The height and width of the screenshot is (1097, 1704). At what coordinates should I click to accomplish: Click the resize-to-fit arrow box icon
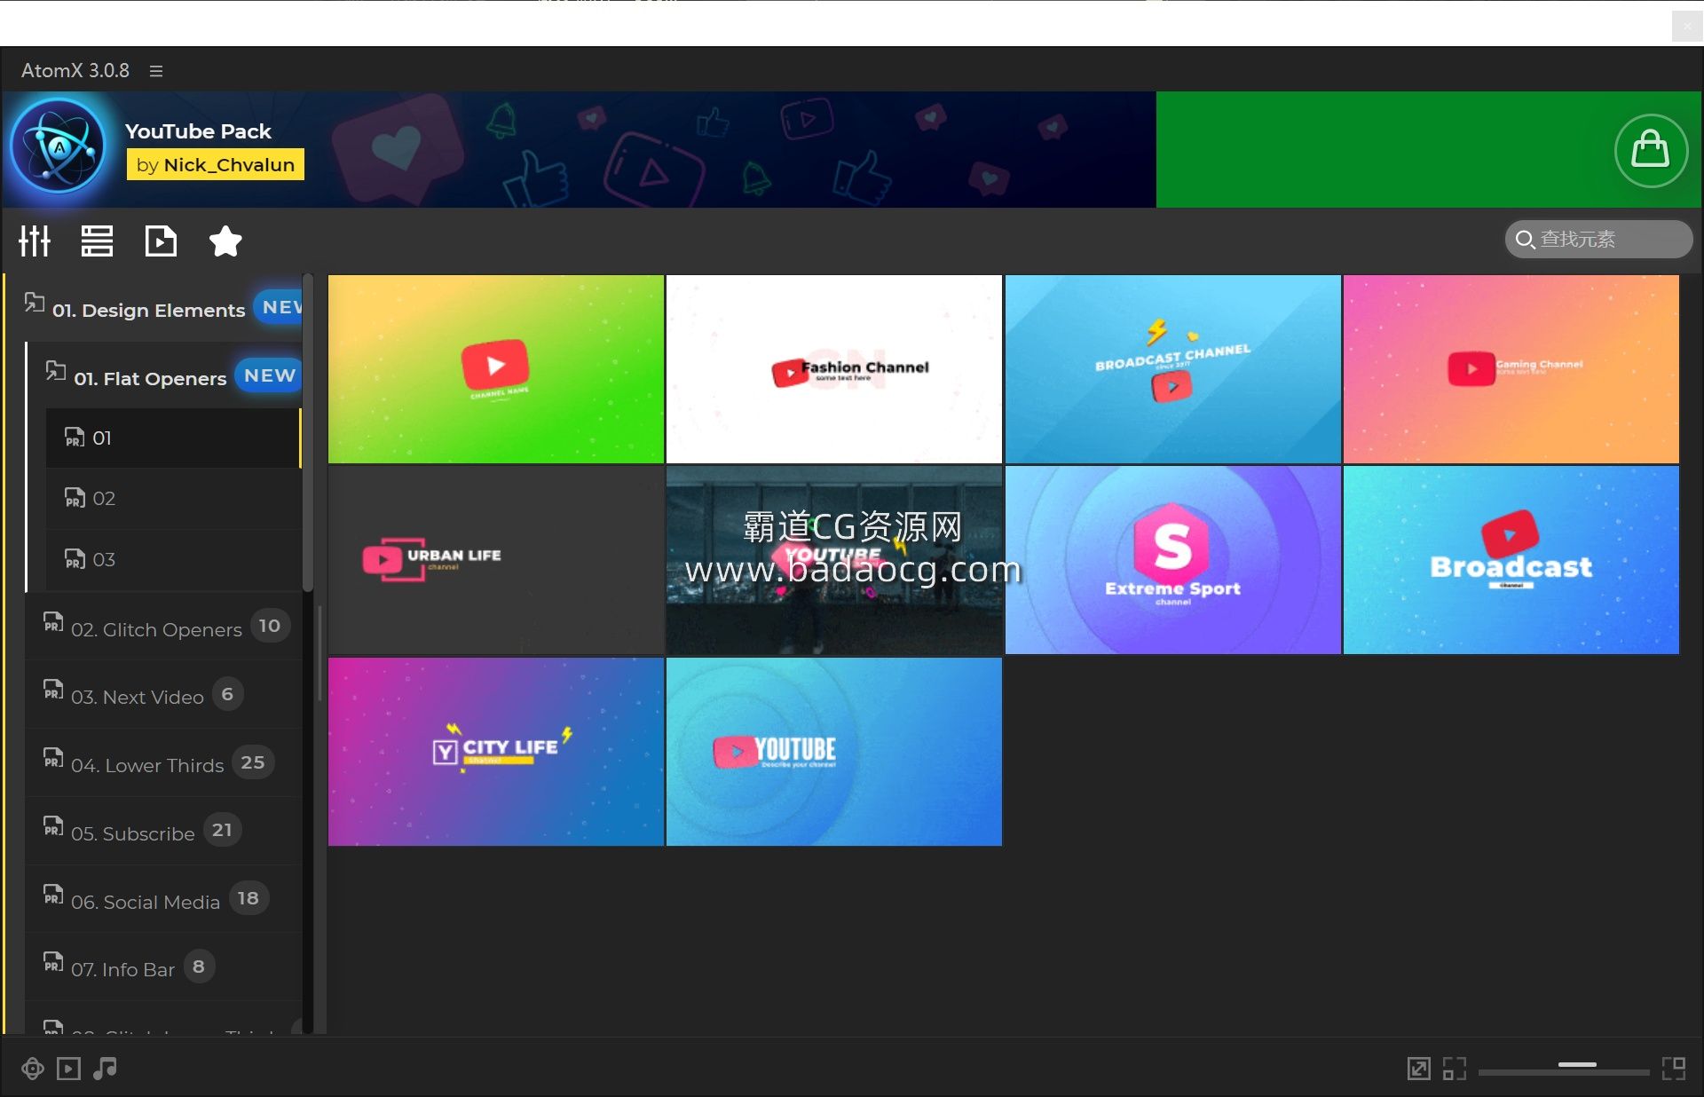point(1418,1069)
